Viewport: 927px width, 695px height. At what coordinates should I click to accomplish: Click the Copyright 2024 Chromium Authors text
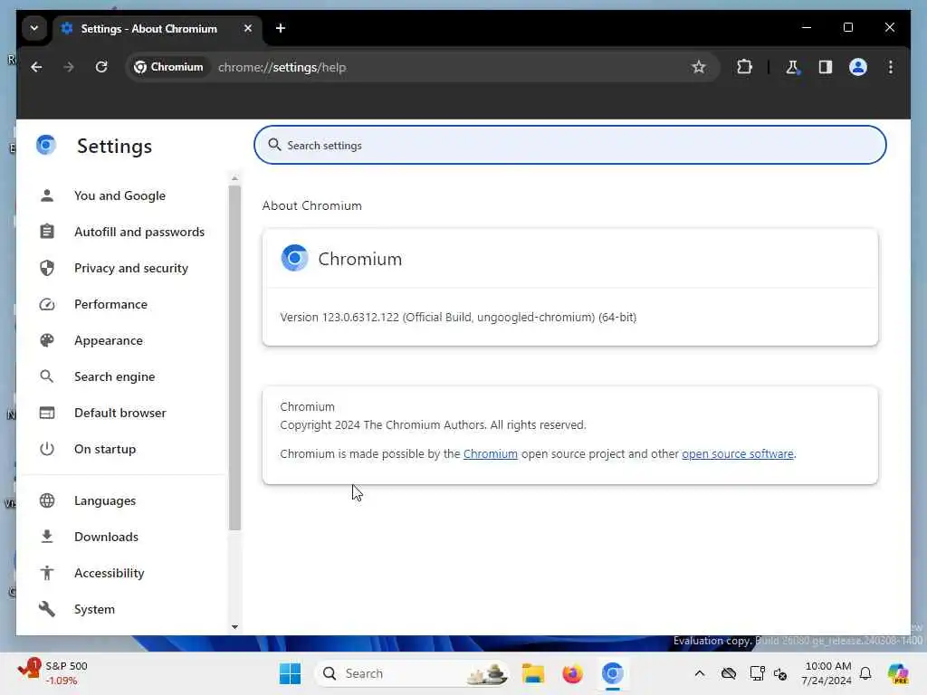(x=433, y=425)
